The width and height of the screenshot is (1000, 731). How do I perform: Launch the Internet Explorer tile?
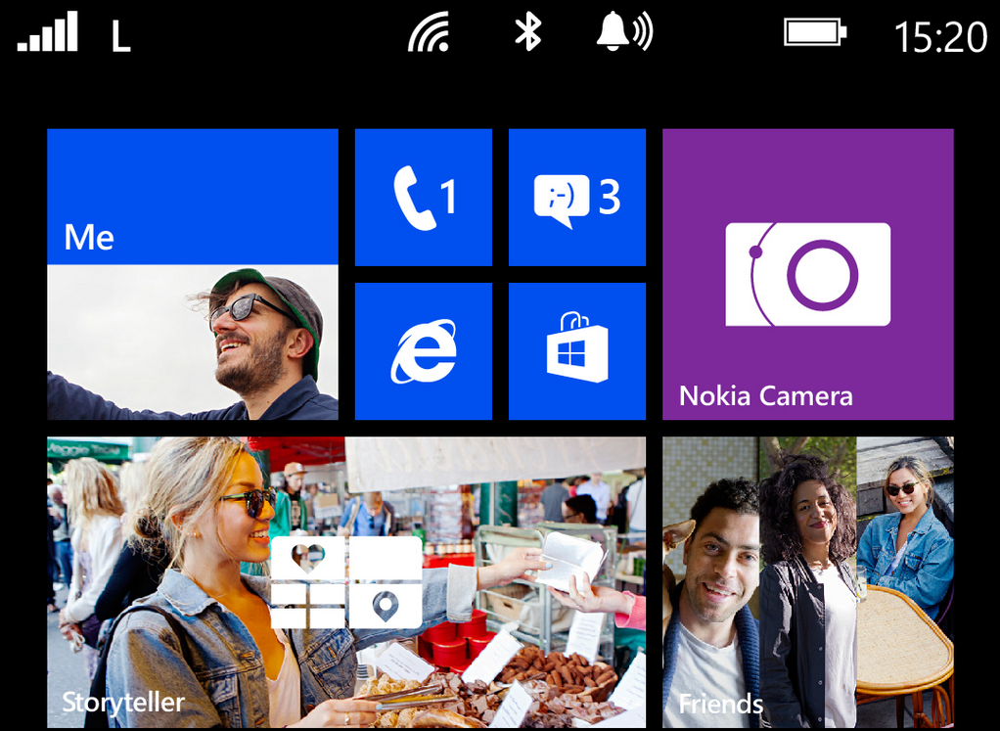coord(423,351)
